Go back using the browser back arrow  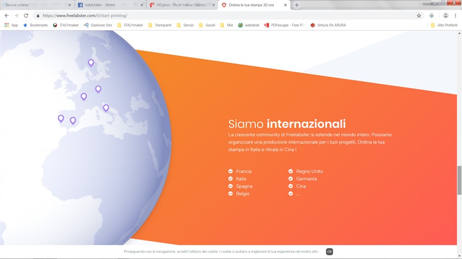pos(7,15)
